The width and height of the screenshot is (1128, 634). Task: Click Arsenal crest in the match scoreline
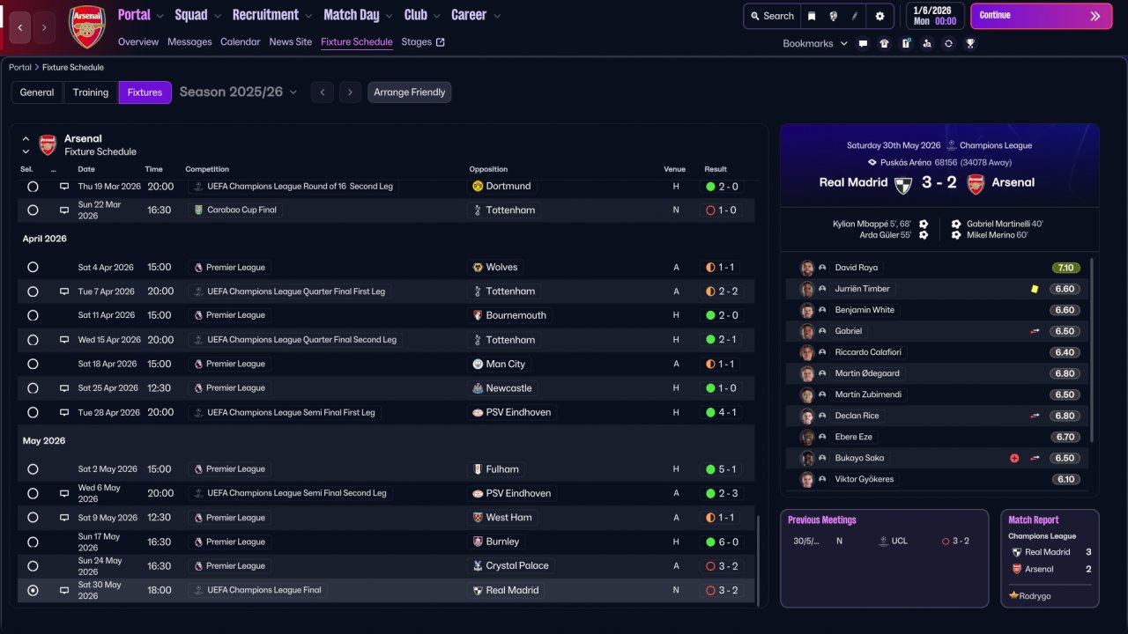(976, 184)
